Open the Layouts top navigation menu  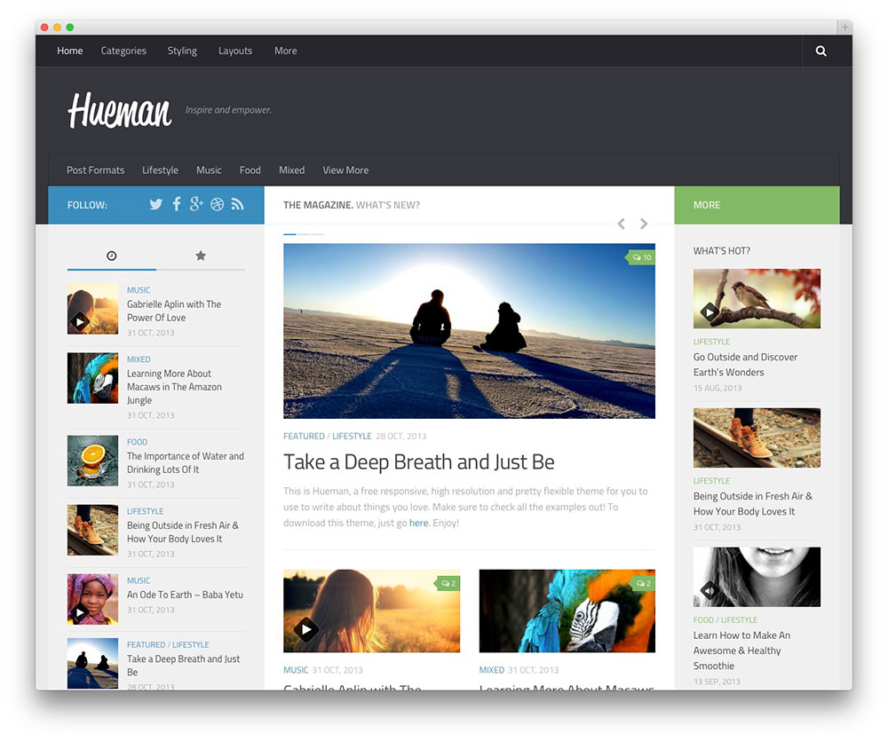point(235,51)
